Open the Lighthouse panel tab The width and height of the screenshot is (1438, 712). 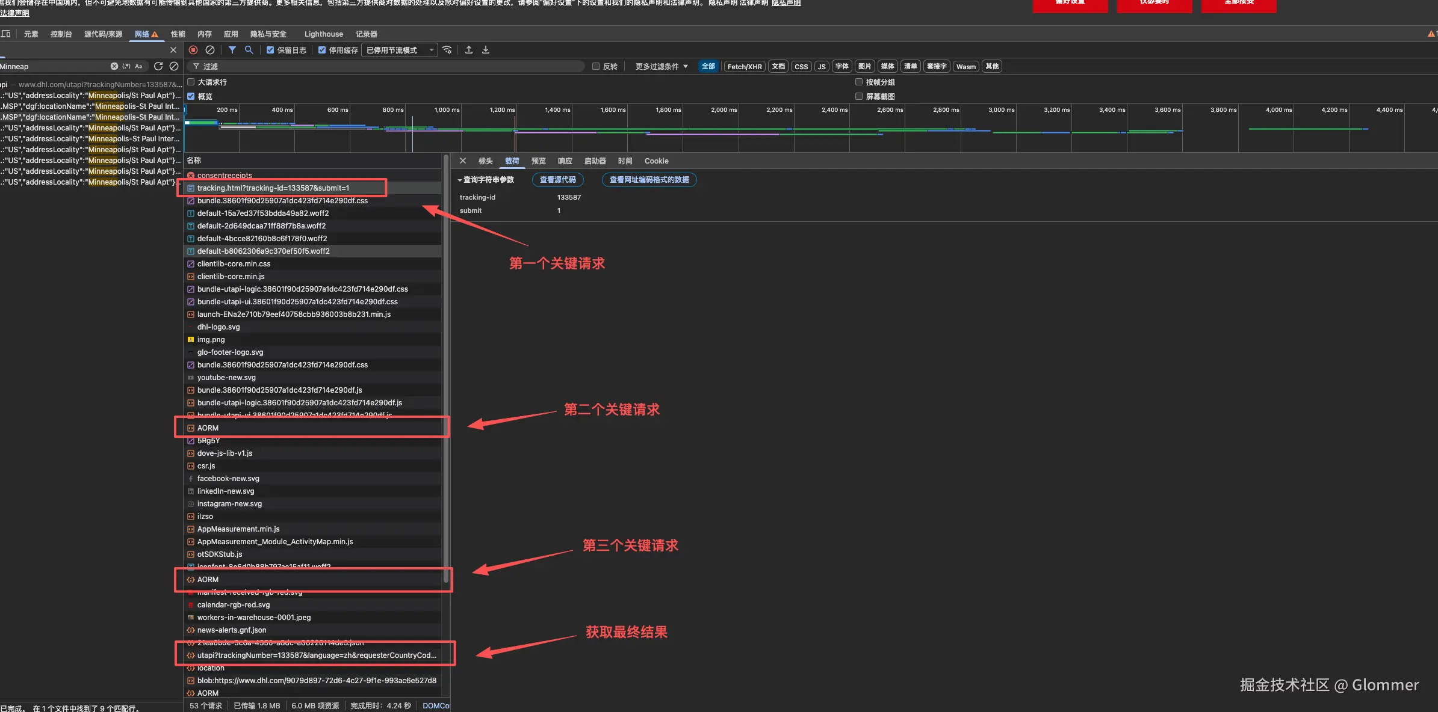[x=323, y=34]
